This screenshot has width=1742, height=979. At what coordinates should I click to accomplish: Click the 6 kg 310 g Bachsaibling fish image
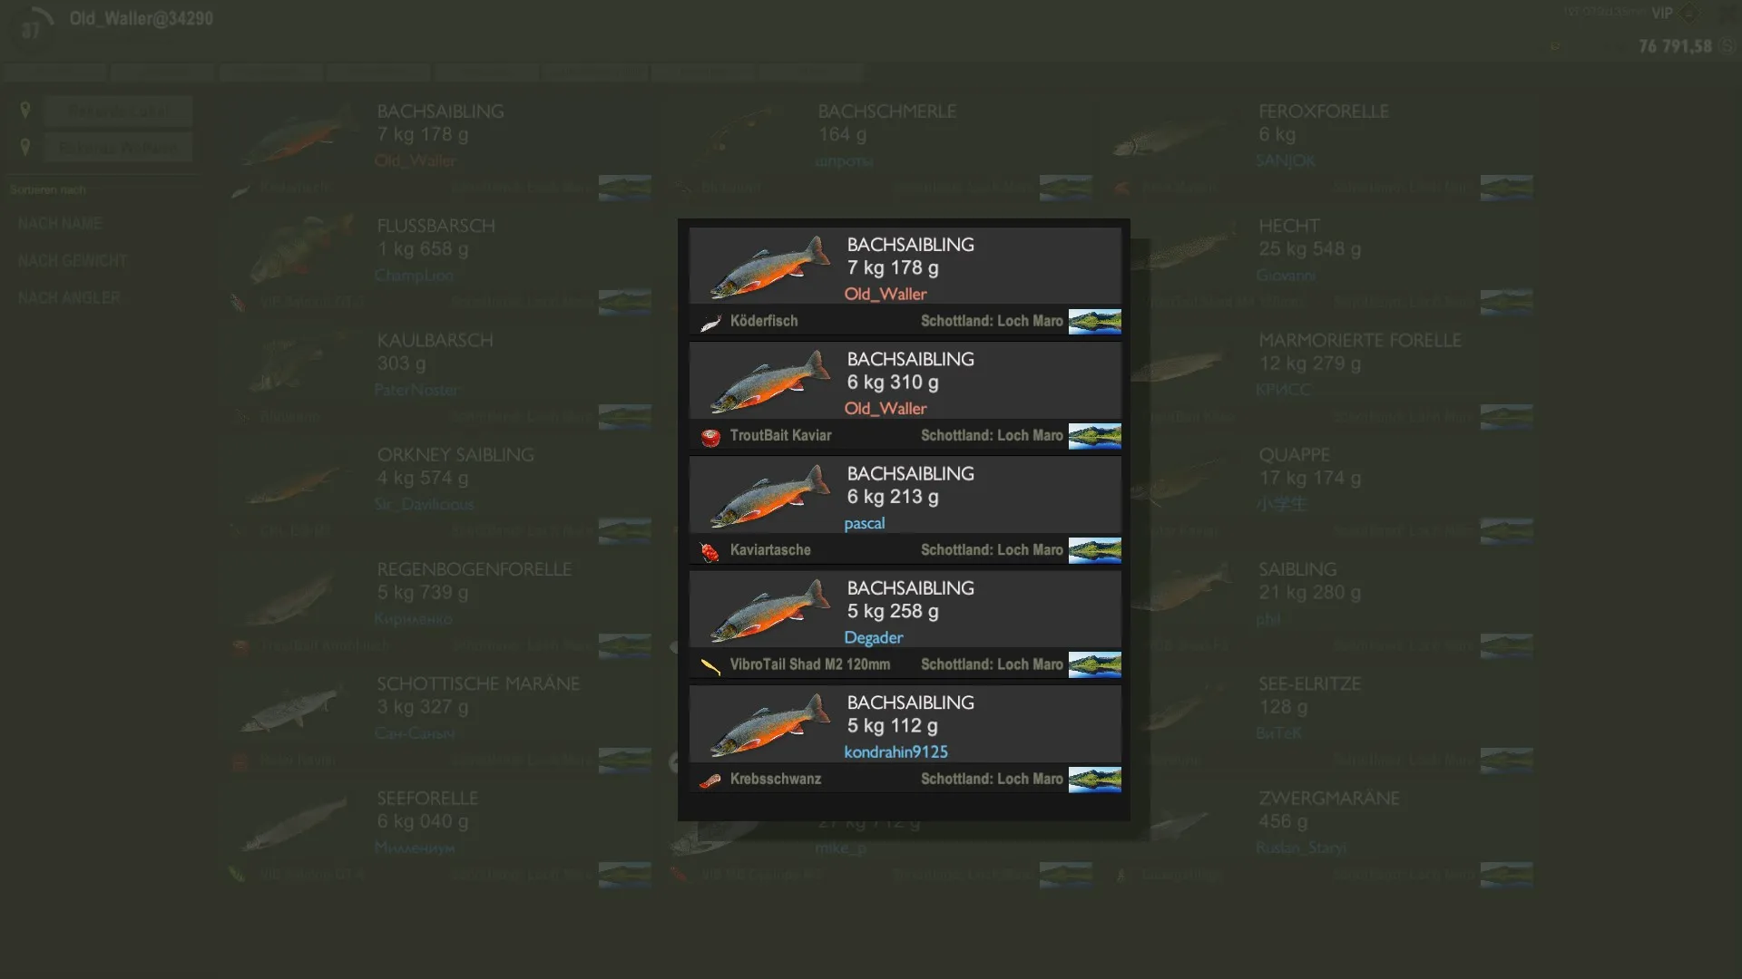point(769,381)
